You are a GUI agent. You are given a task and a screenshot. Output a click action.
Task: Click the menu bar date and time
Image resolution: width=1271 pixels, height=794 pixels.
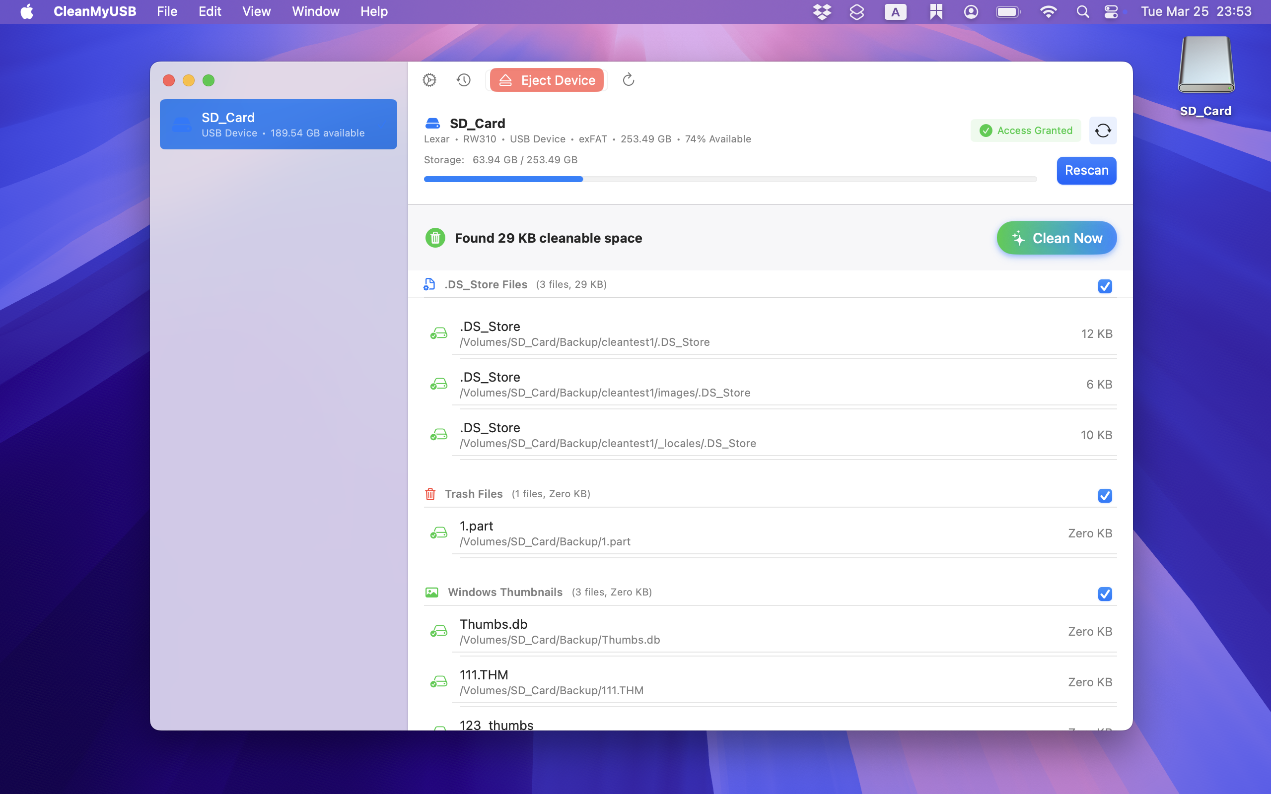(1196, 11)
